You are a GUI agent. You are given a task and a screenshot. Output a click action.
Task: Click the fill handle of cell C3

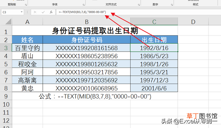(178, 52)
